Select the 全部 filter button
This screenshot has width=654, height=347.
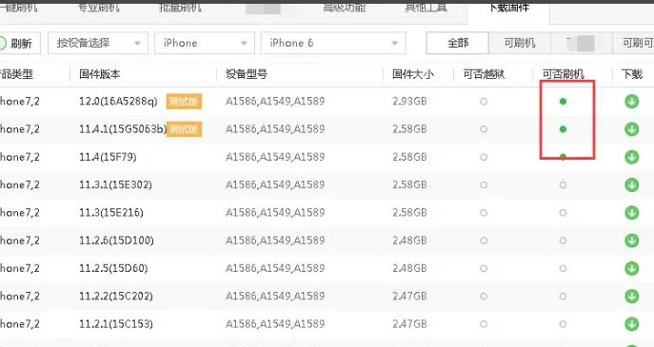(458, 43)
